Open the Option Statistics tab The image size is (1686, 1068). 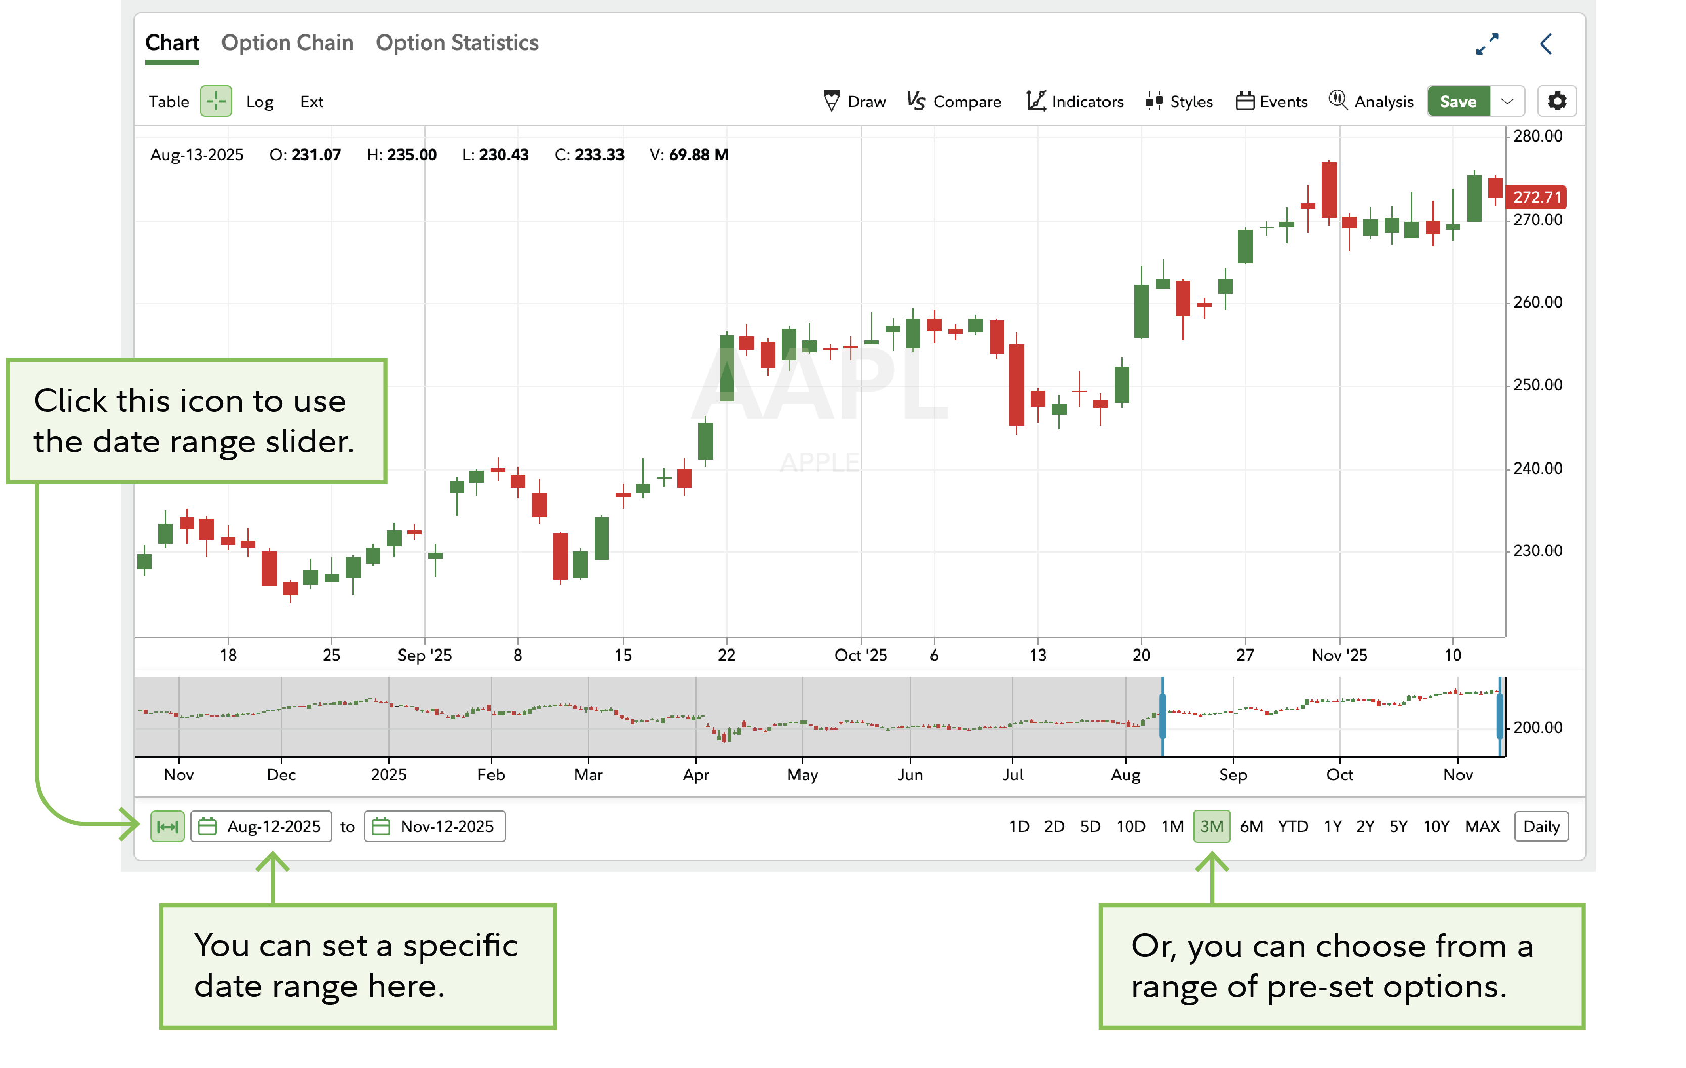pos(457,42)
